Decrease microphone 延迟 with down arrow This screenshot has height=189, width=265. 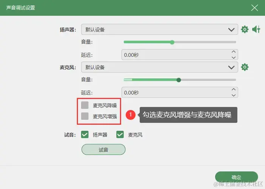click(x=234, y=95)
